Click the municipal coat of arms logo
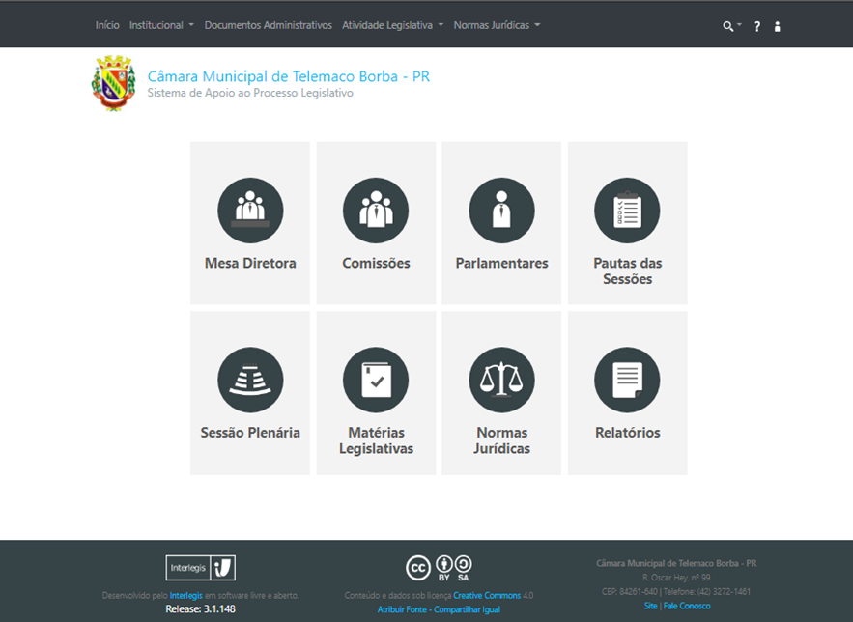Image resolution: width=853 pixels, height=622 pixels. tap(113, 83)
